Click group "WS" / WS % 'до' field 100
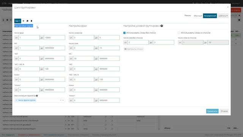 tap(54, 69)
